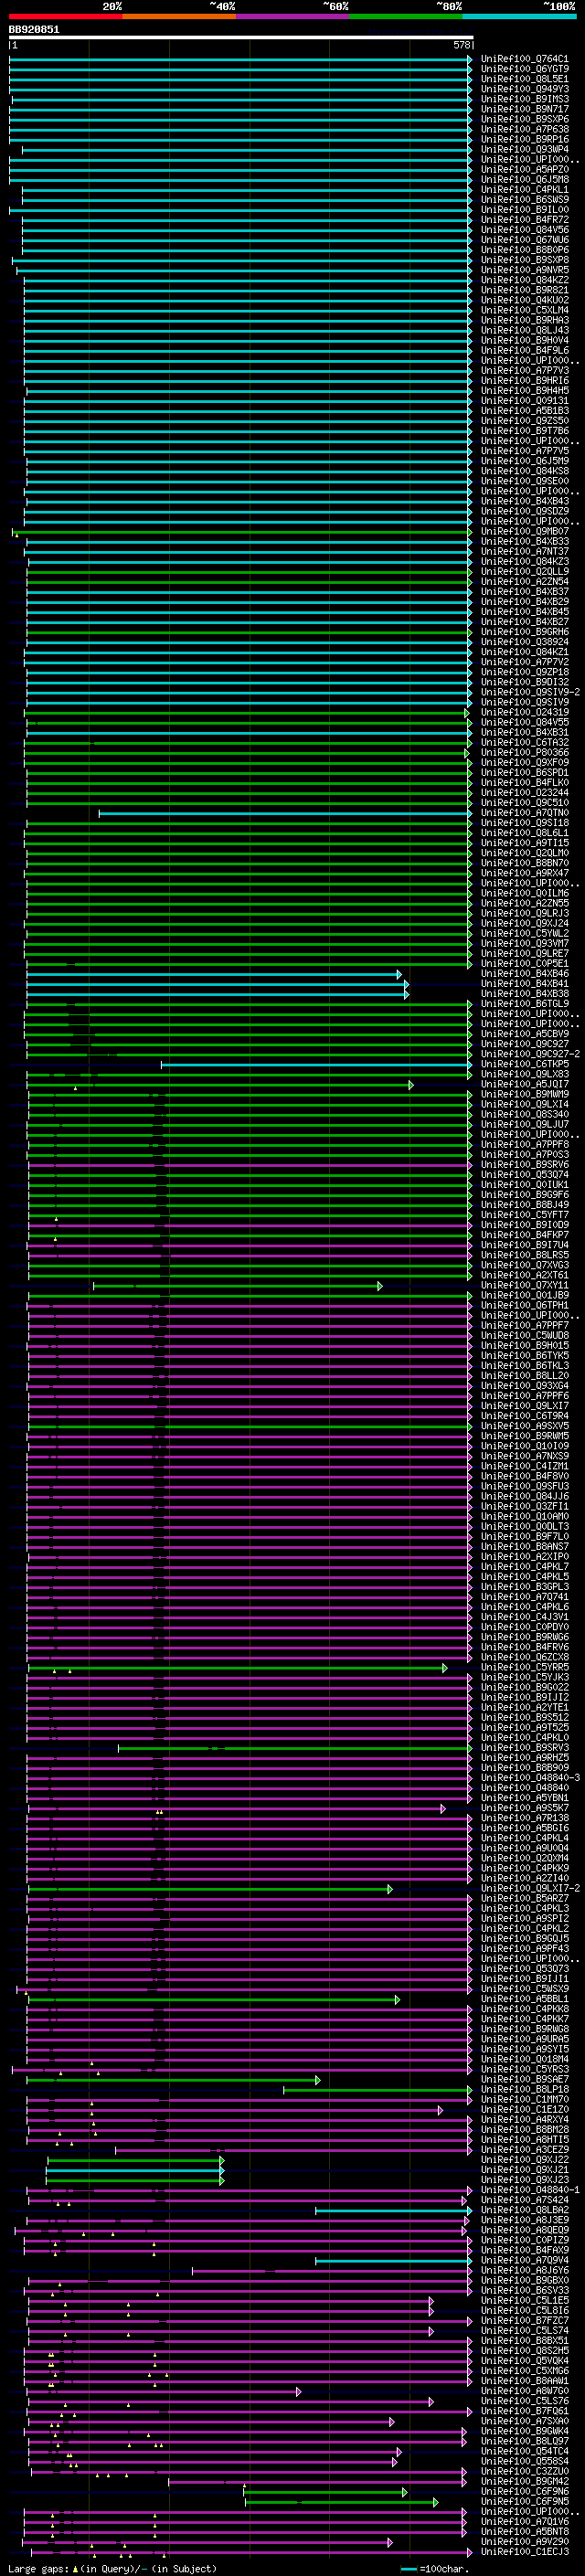
Task: Click the red 20% identity legend segment
Action: tap(65, 16)
